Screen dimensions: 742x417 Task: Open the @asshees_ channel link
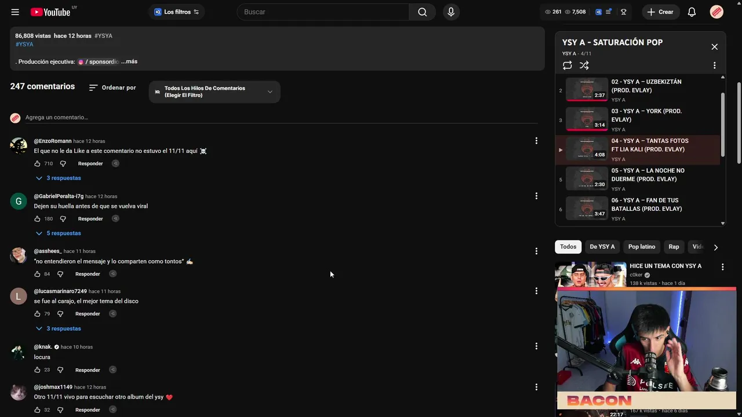[48, 251]
